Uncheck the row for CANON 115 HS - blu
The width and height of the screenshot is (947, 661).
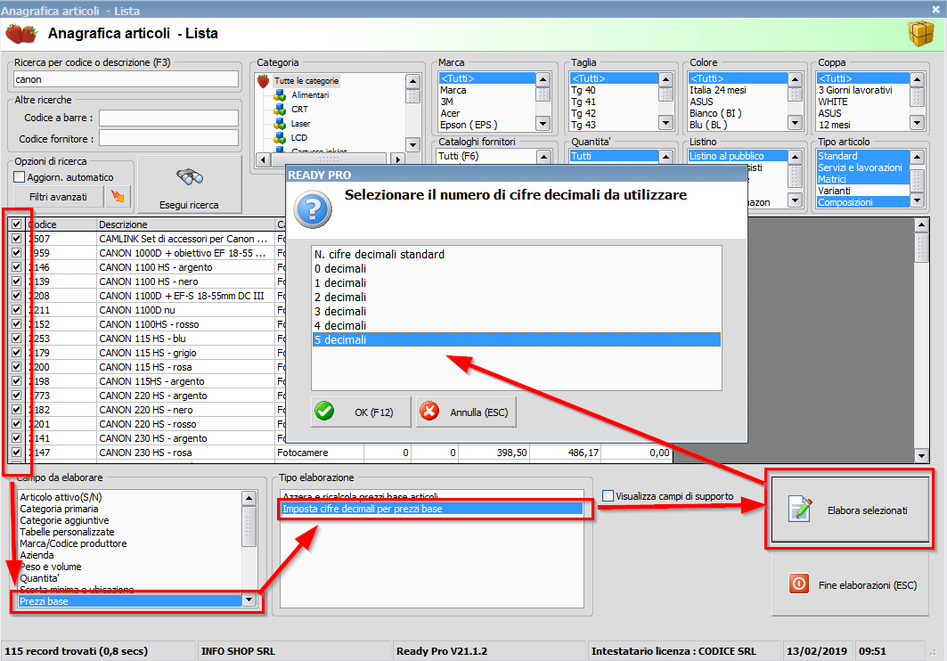pos(16,338)
